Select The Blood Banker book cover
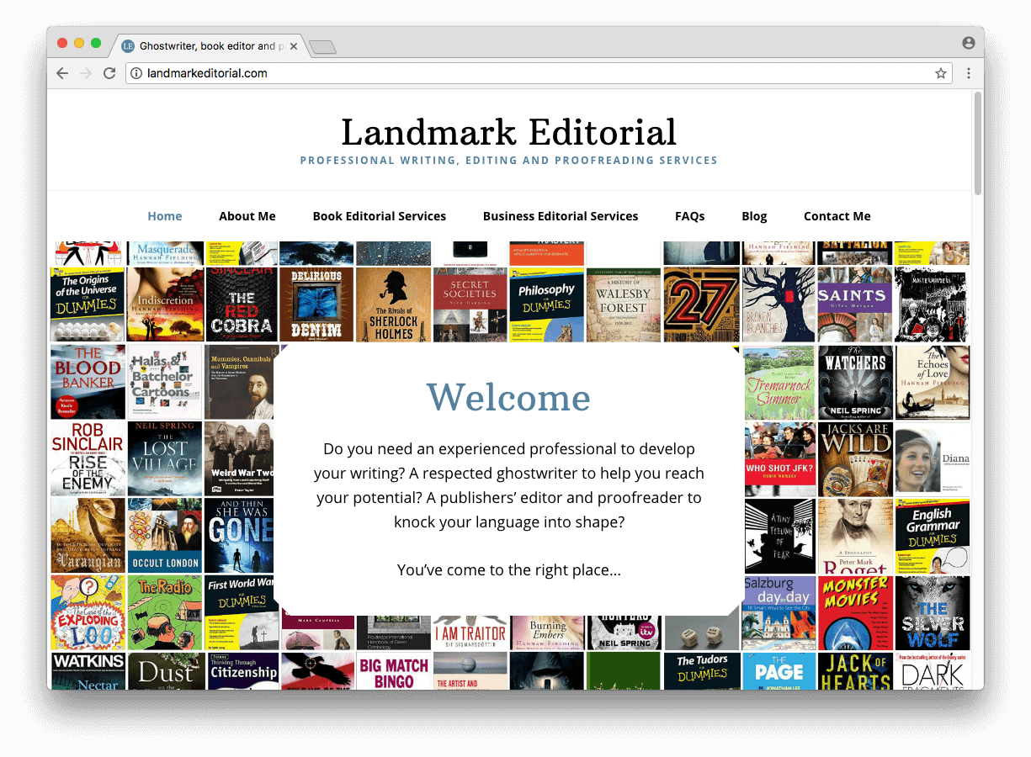 coord(88,382)
